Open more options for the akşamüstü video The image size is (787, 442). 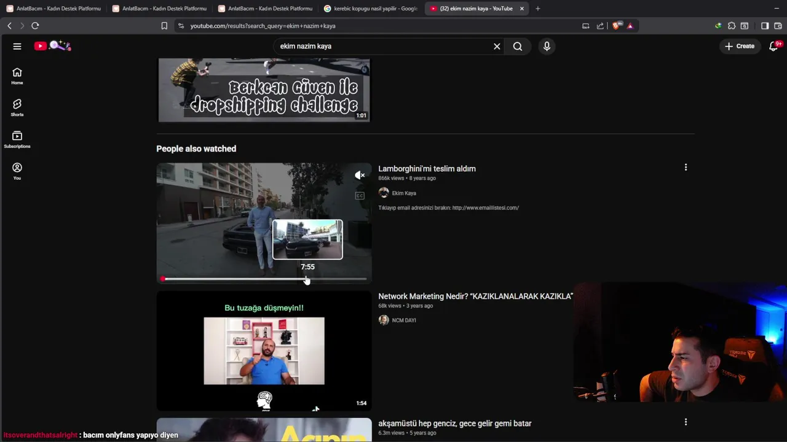coord(686,422)
